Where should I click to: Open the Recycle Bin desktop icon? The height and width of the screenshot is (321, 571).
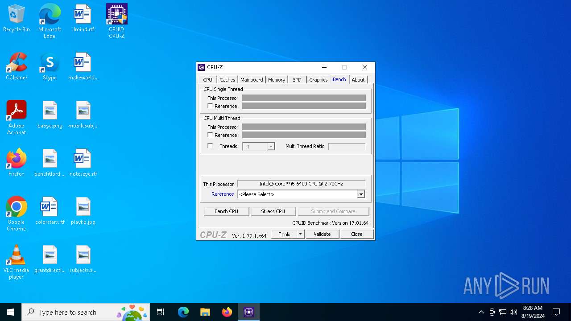point(17,18)
